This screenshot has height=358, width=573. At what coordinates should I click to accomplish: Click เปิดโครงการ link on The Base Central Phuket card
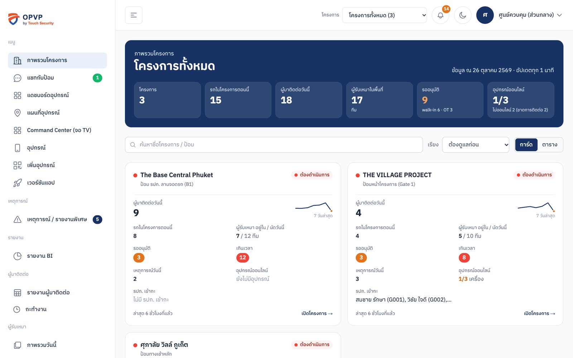(x=317, y=313)
